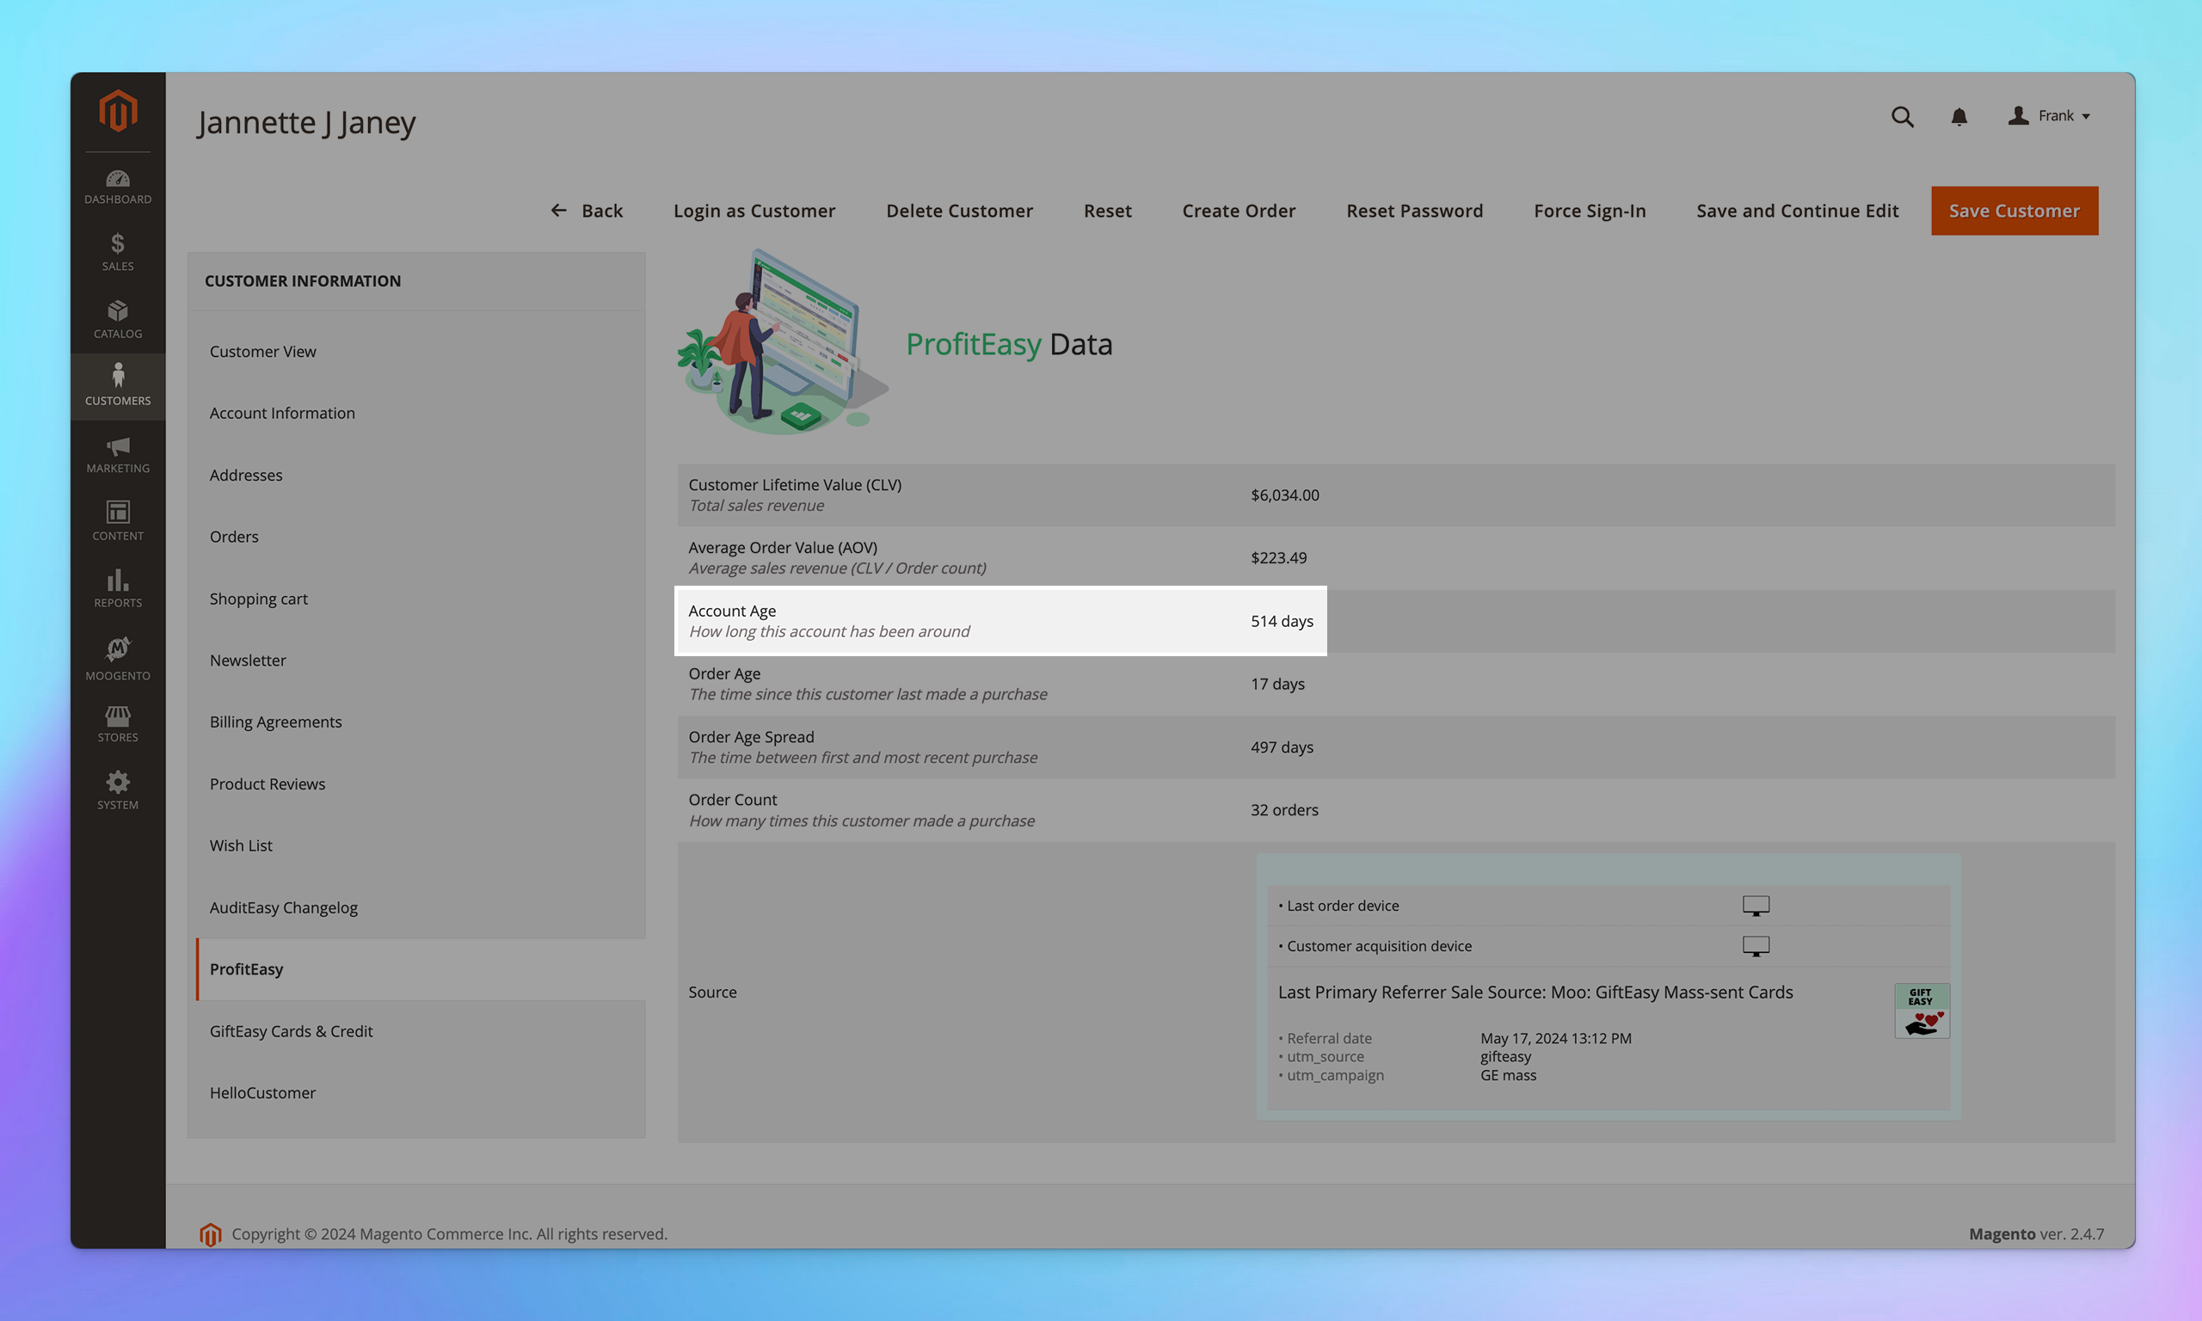Viewport: 2202px width, 1321px height.
Task: Click the Source row label
Action: [712, 992]
